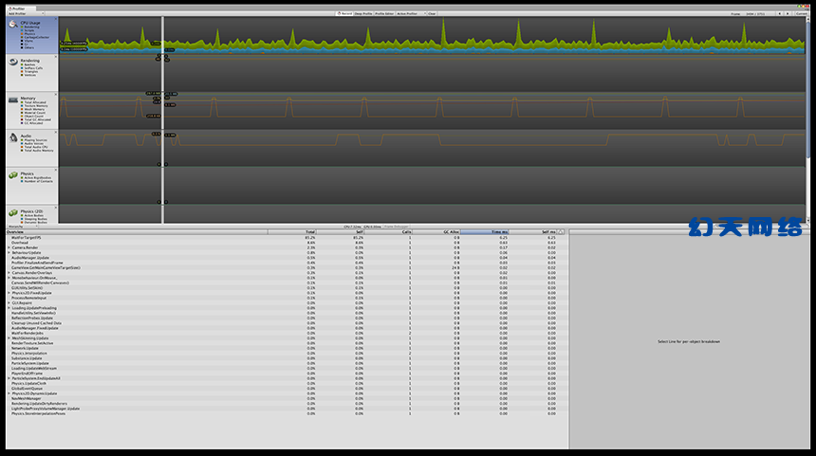Viewport: 816px width, 456px height.
Task: Select the Profiler.FinalizeAndSendFrame row
Action: click(287, 264)
